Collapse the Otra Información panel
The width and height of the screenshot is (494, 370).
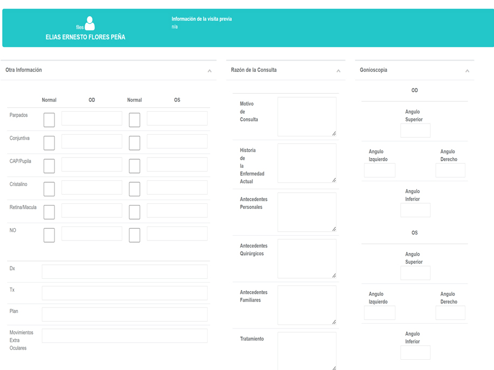209,71
